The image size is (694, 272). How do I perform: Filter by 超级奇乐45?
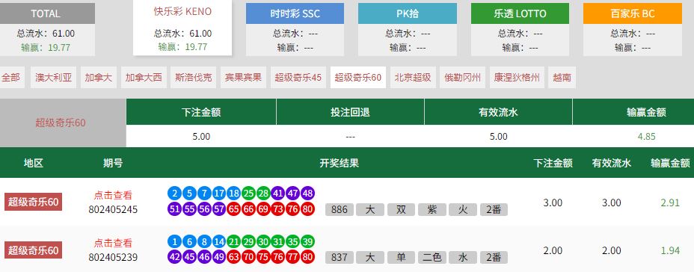point(298,78)
